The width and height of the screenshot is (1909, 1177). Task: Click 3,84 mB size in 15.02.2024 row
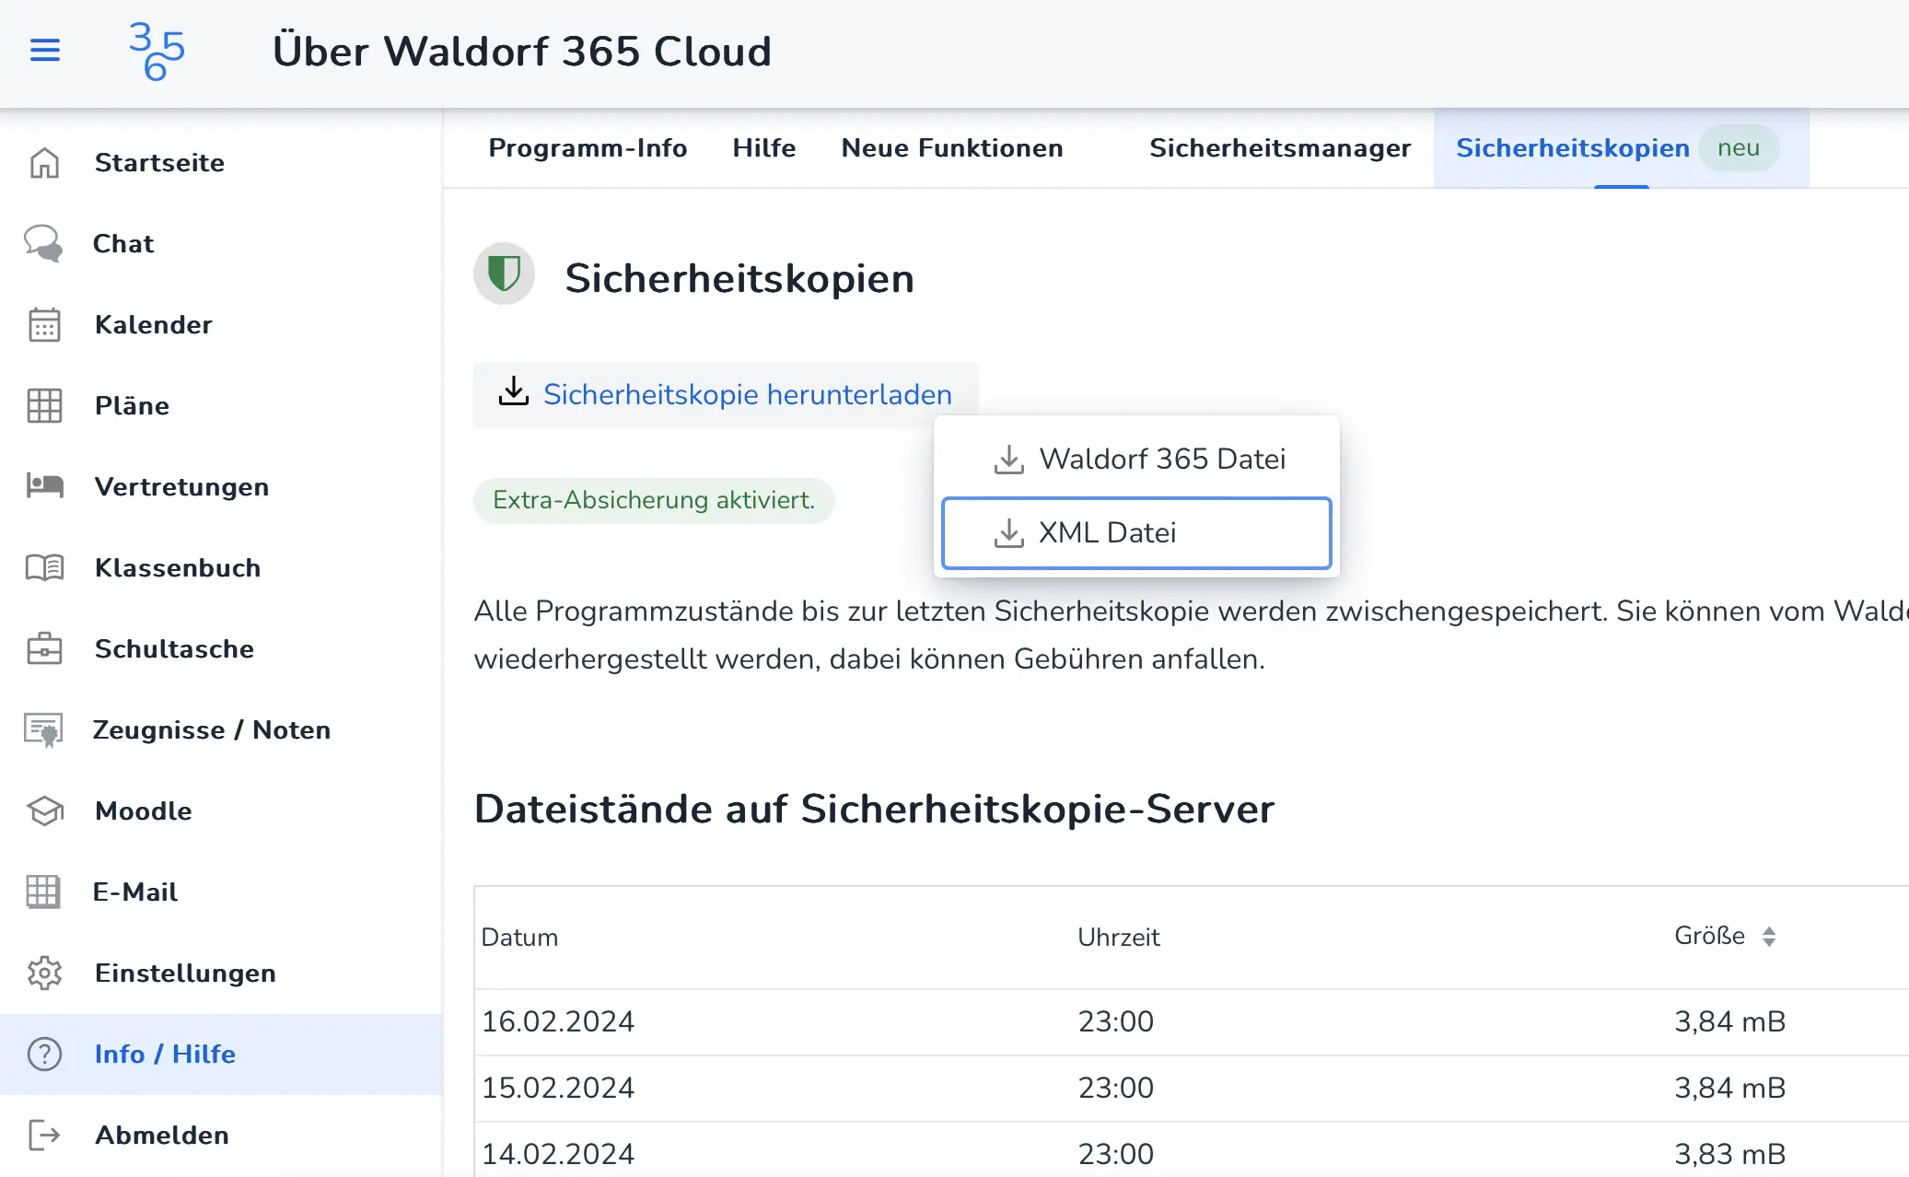click(1729, 1088)
